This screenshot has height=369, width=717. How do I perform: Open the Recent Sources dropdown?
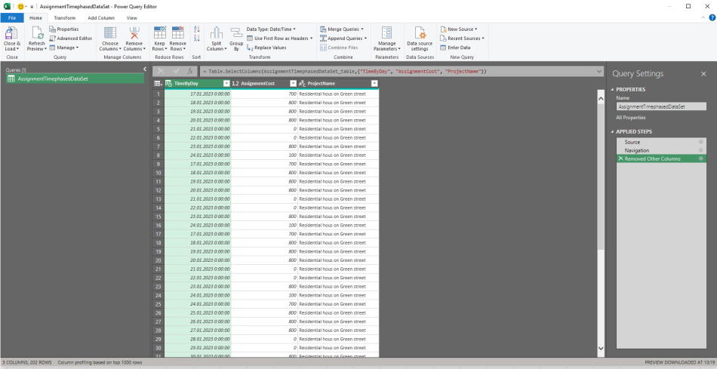tap(463, 38)
